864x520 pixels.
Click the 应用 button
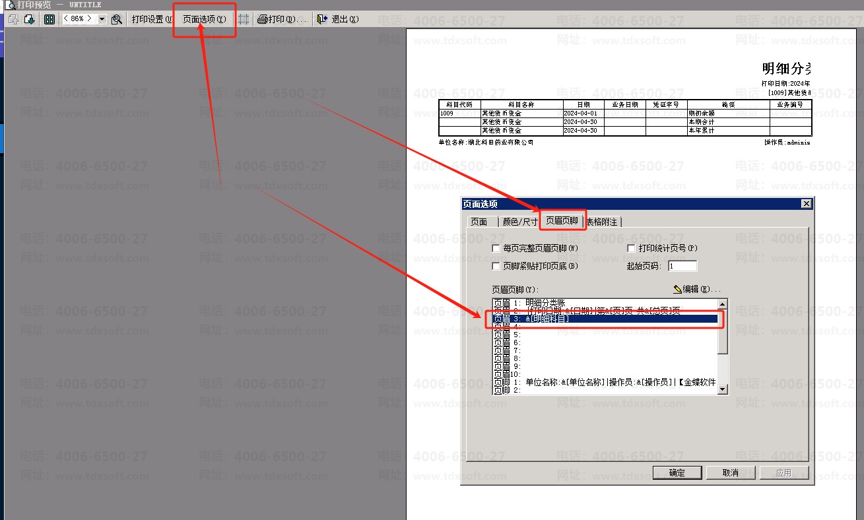tap(784, 472)
